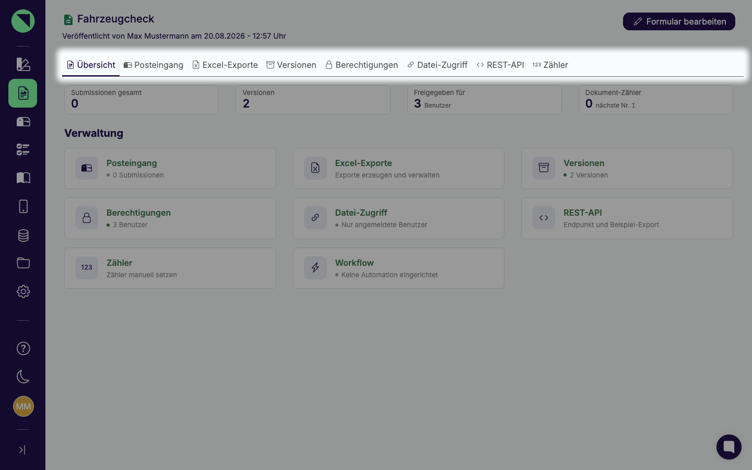The image size is (752, 470).
Task: Click the green app logo in sidebar
Action: [23, 21]
